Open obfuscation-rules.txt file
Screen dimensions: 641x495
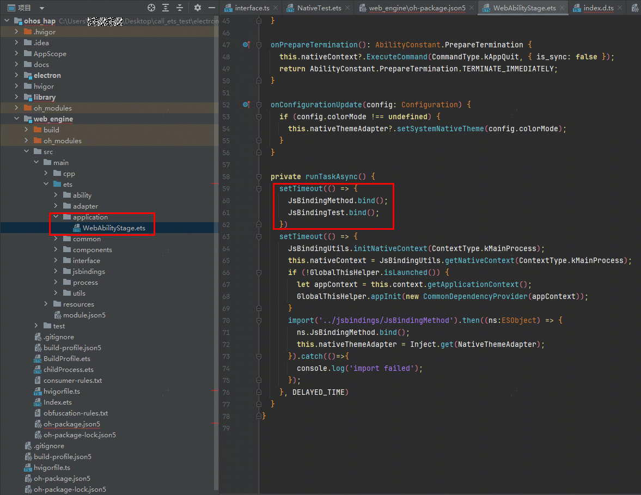(x=76, y=413)
